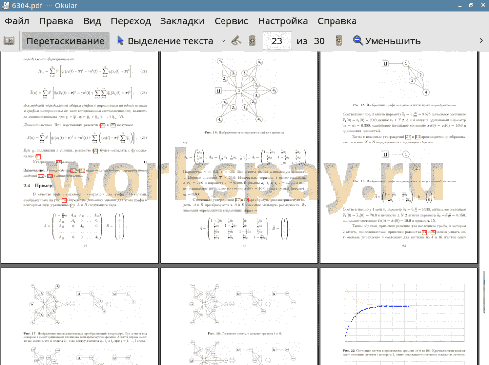Click the page with Рис. 22 plot

point(399,317)
